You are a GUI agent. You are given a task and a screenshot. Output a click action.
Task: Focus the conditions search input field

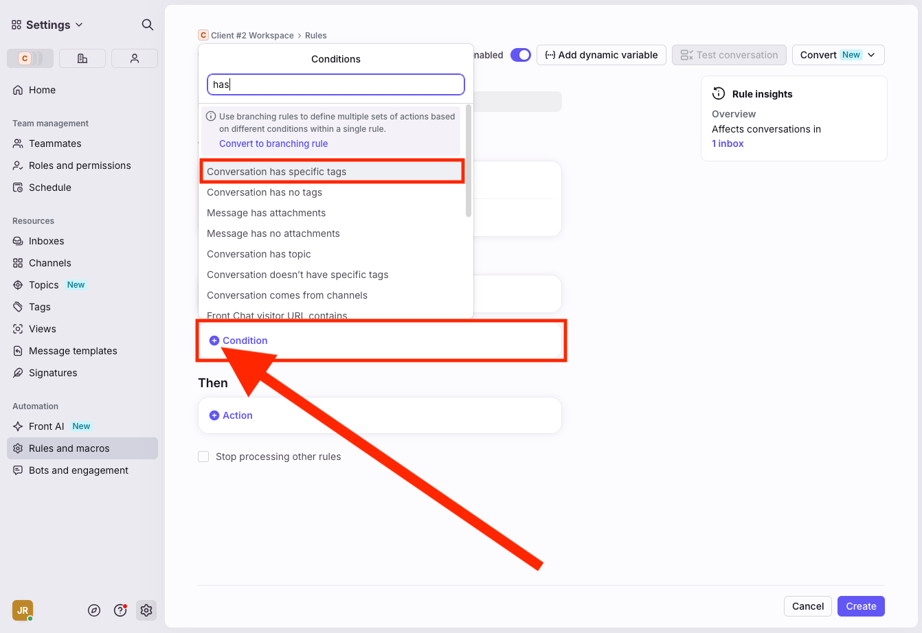point(335,84)
